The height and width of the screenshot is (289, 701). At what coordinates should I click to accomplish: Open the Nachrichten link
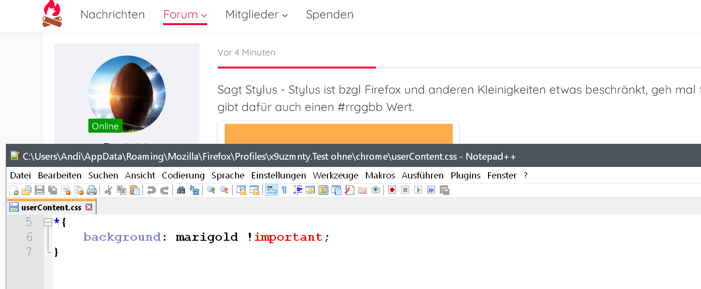tap(112, 14)
